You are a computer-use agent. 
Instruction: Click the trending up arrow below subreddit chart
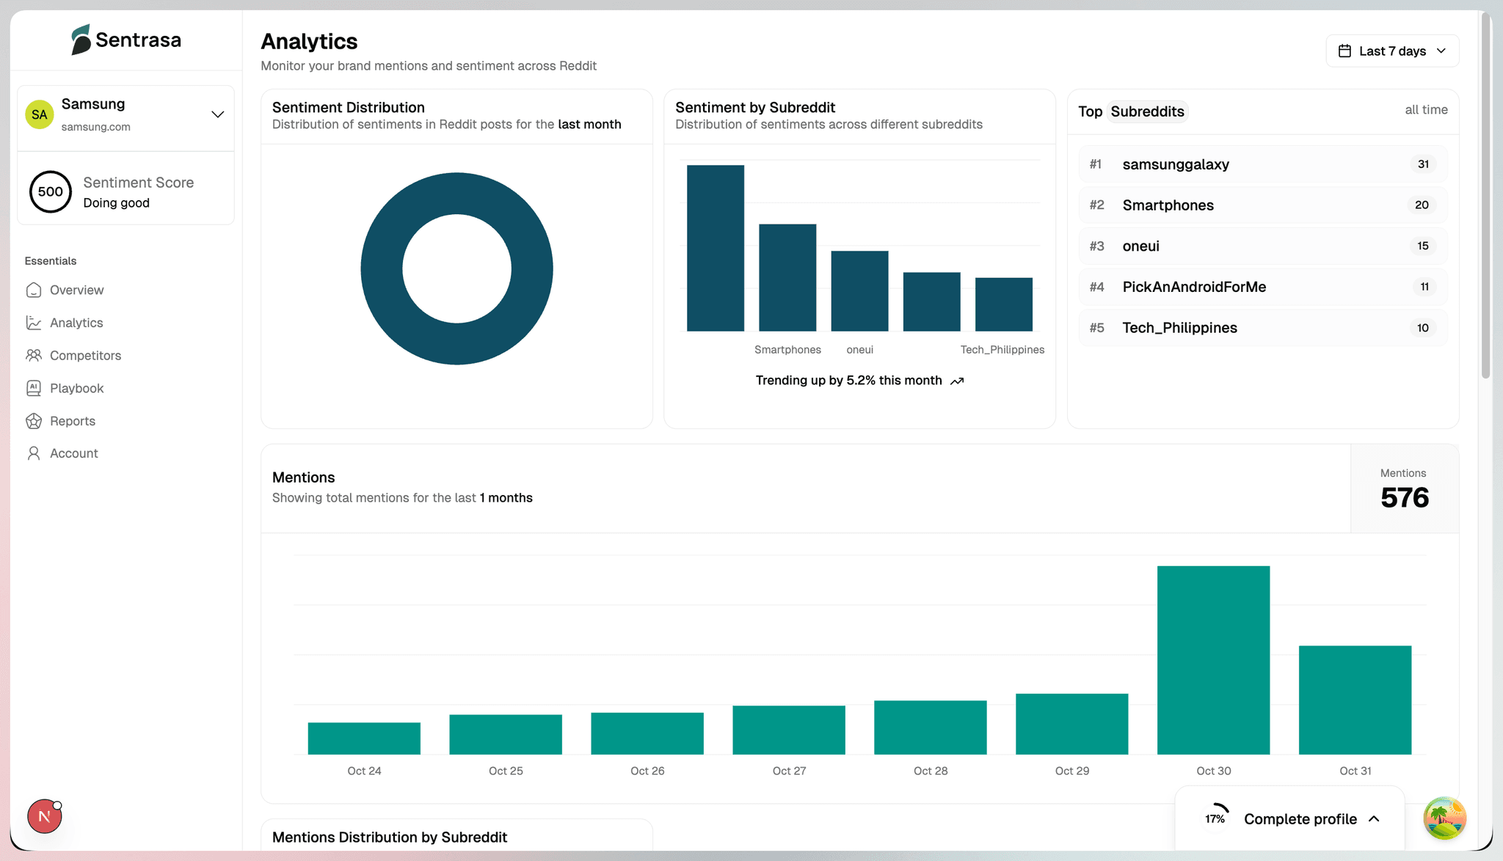(956, 381)
